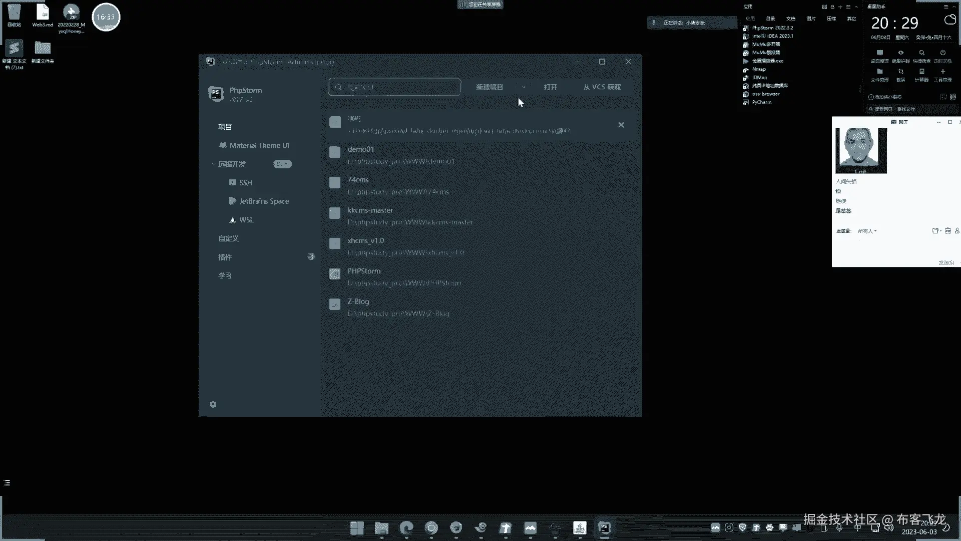
Task: Switch to the 插件 plugins tab
Action: tap(225, 257)
